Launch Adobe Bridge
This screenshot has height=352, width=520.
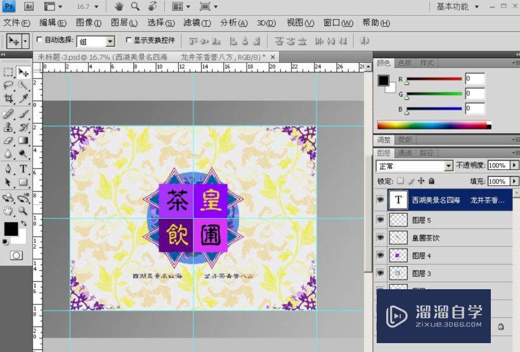point(29,6)
